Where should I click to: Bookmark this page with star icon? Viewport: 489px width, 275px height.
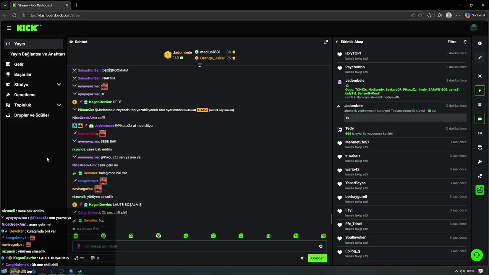420,15
